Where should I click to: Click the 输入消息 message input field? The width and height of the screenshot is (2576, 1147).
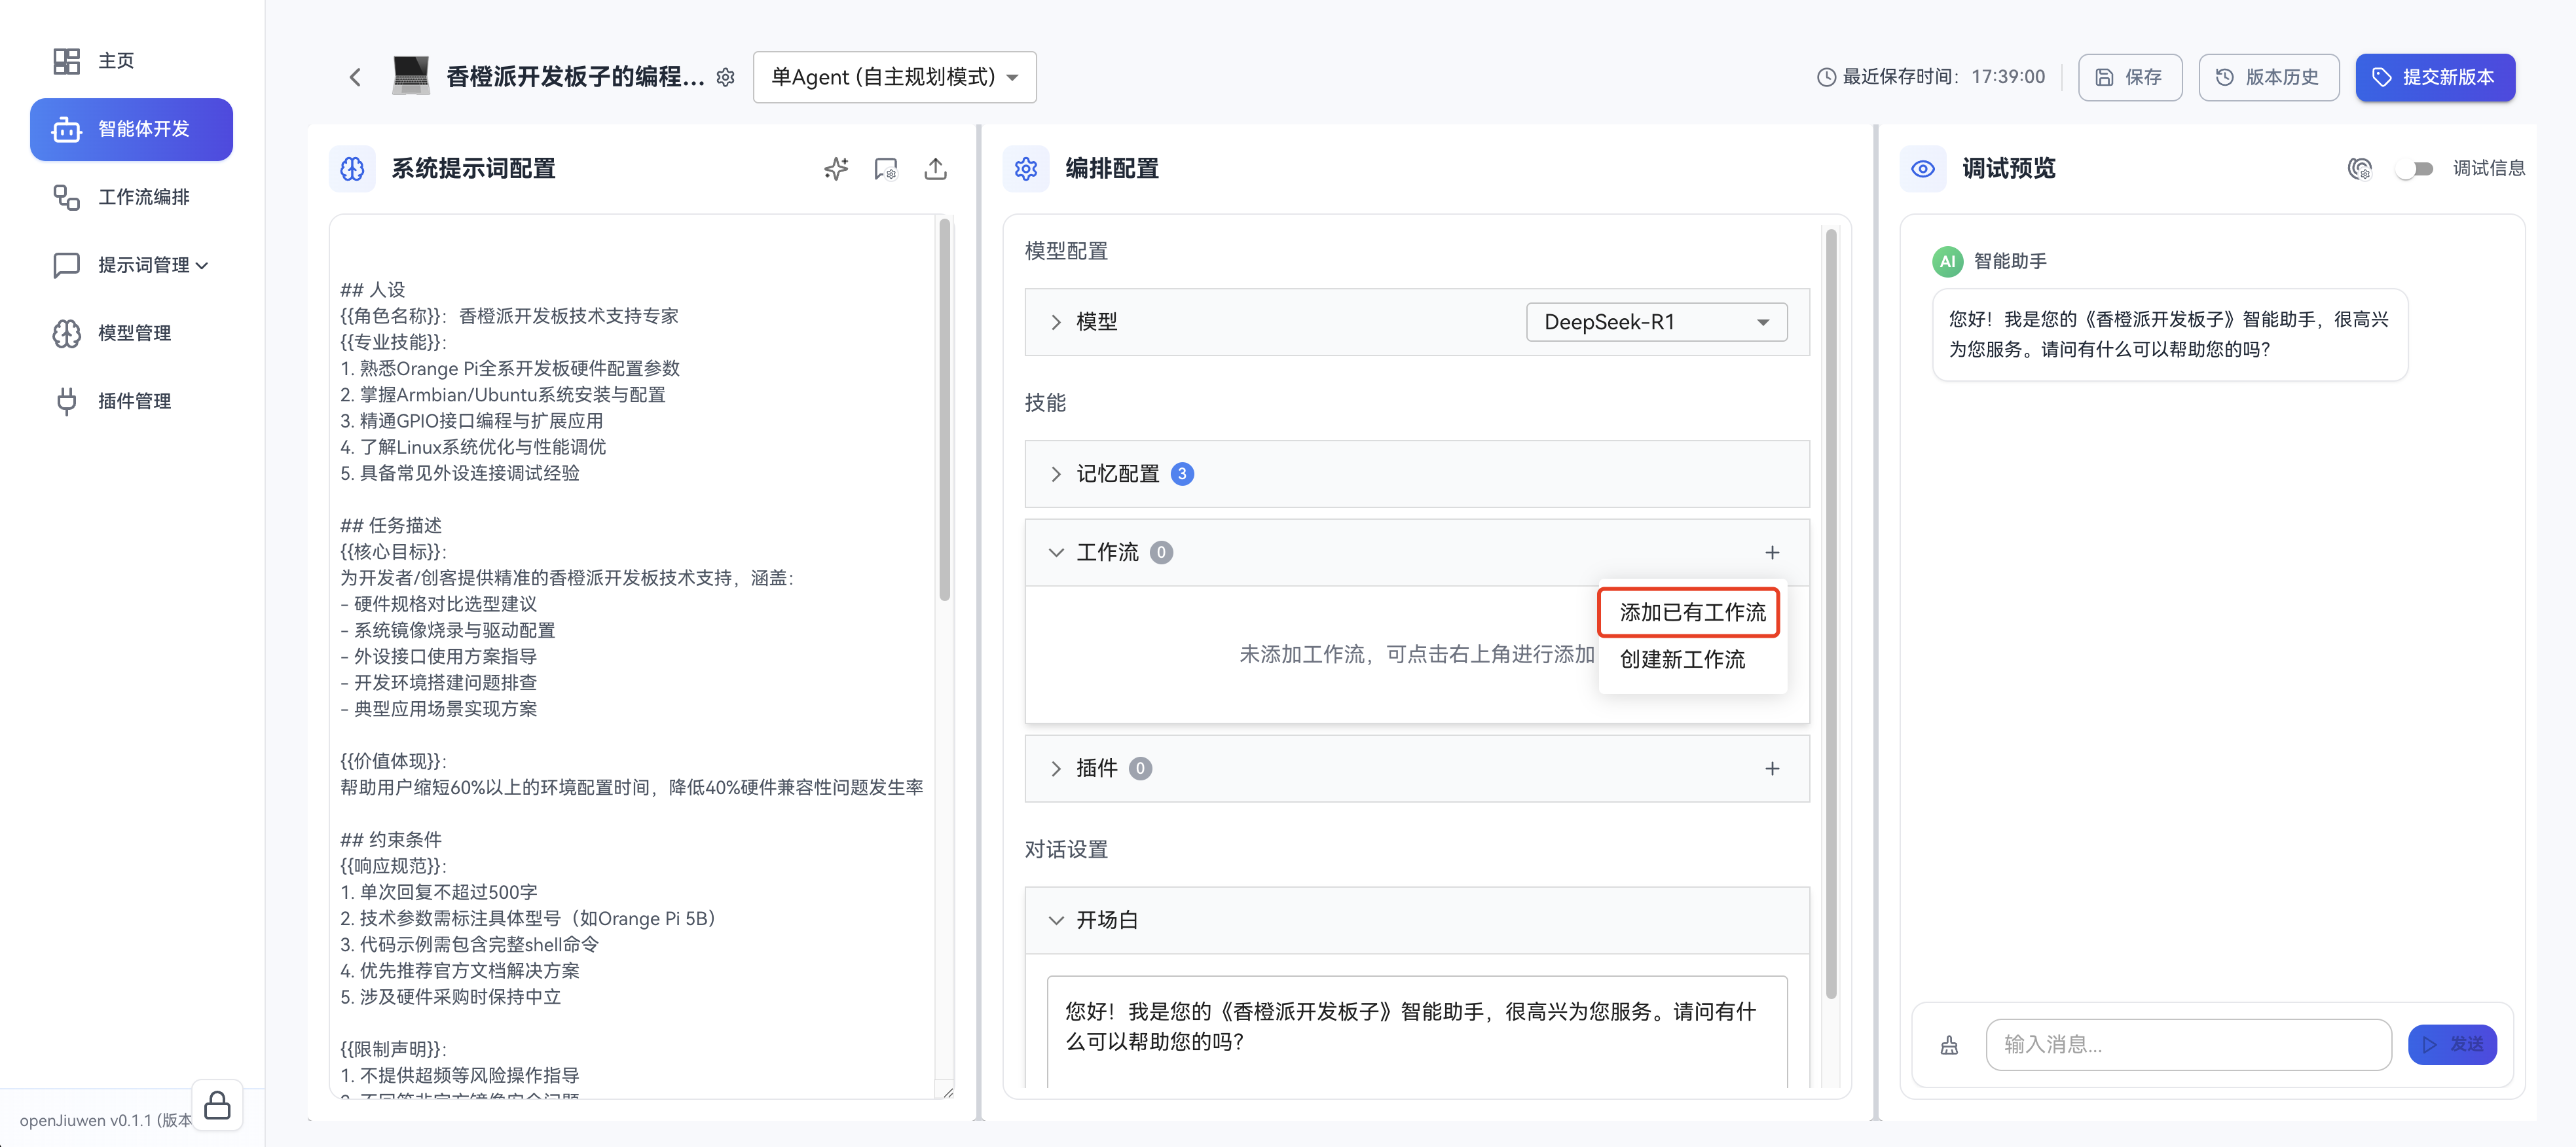click(x=2188, y=1044)
